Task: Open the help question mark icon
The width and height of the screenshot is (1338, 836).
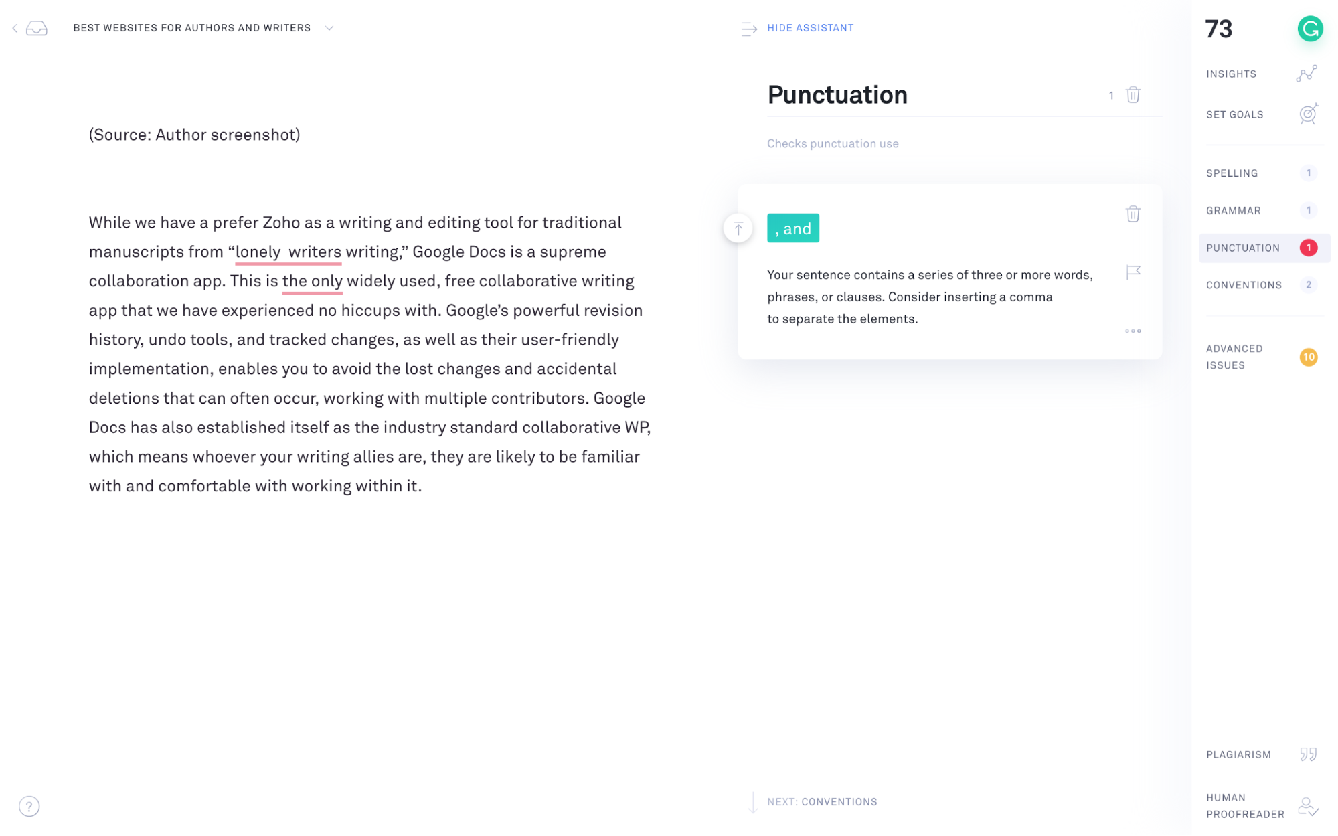Action: click(x=29, y=806)
